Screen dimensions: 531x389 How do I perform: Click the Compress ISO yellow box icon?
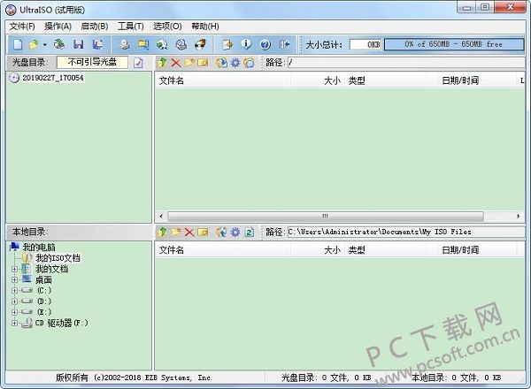click(143, 44)
